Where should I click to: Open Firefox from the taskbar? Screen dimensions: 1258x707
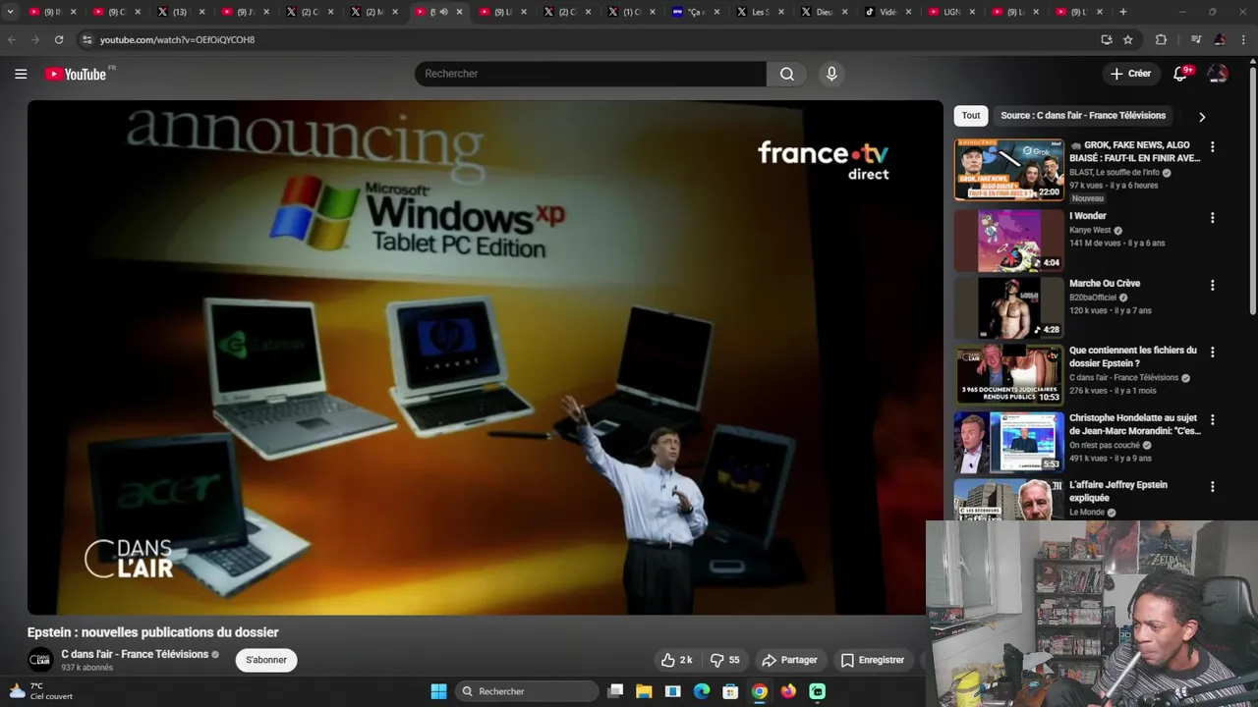click(x=788, y=691)
